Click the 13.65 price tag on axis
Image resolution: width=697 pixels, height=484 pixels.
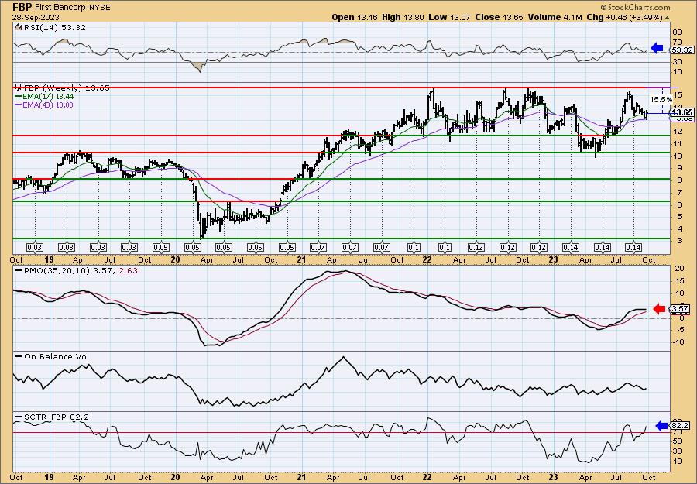pos(682,112)
